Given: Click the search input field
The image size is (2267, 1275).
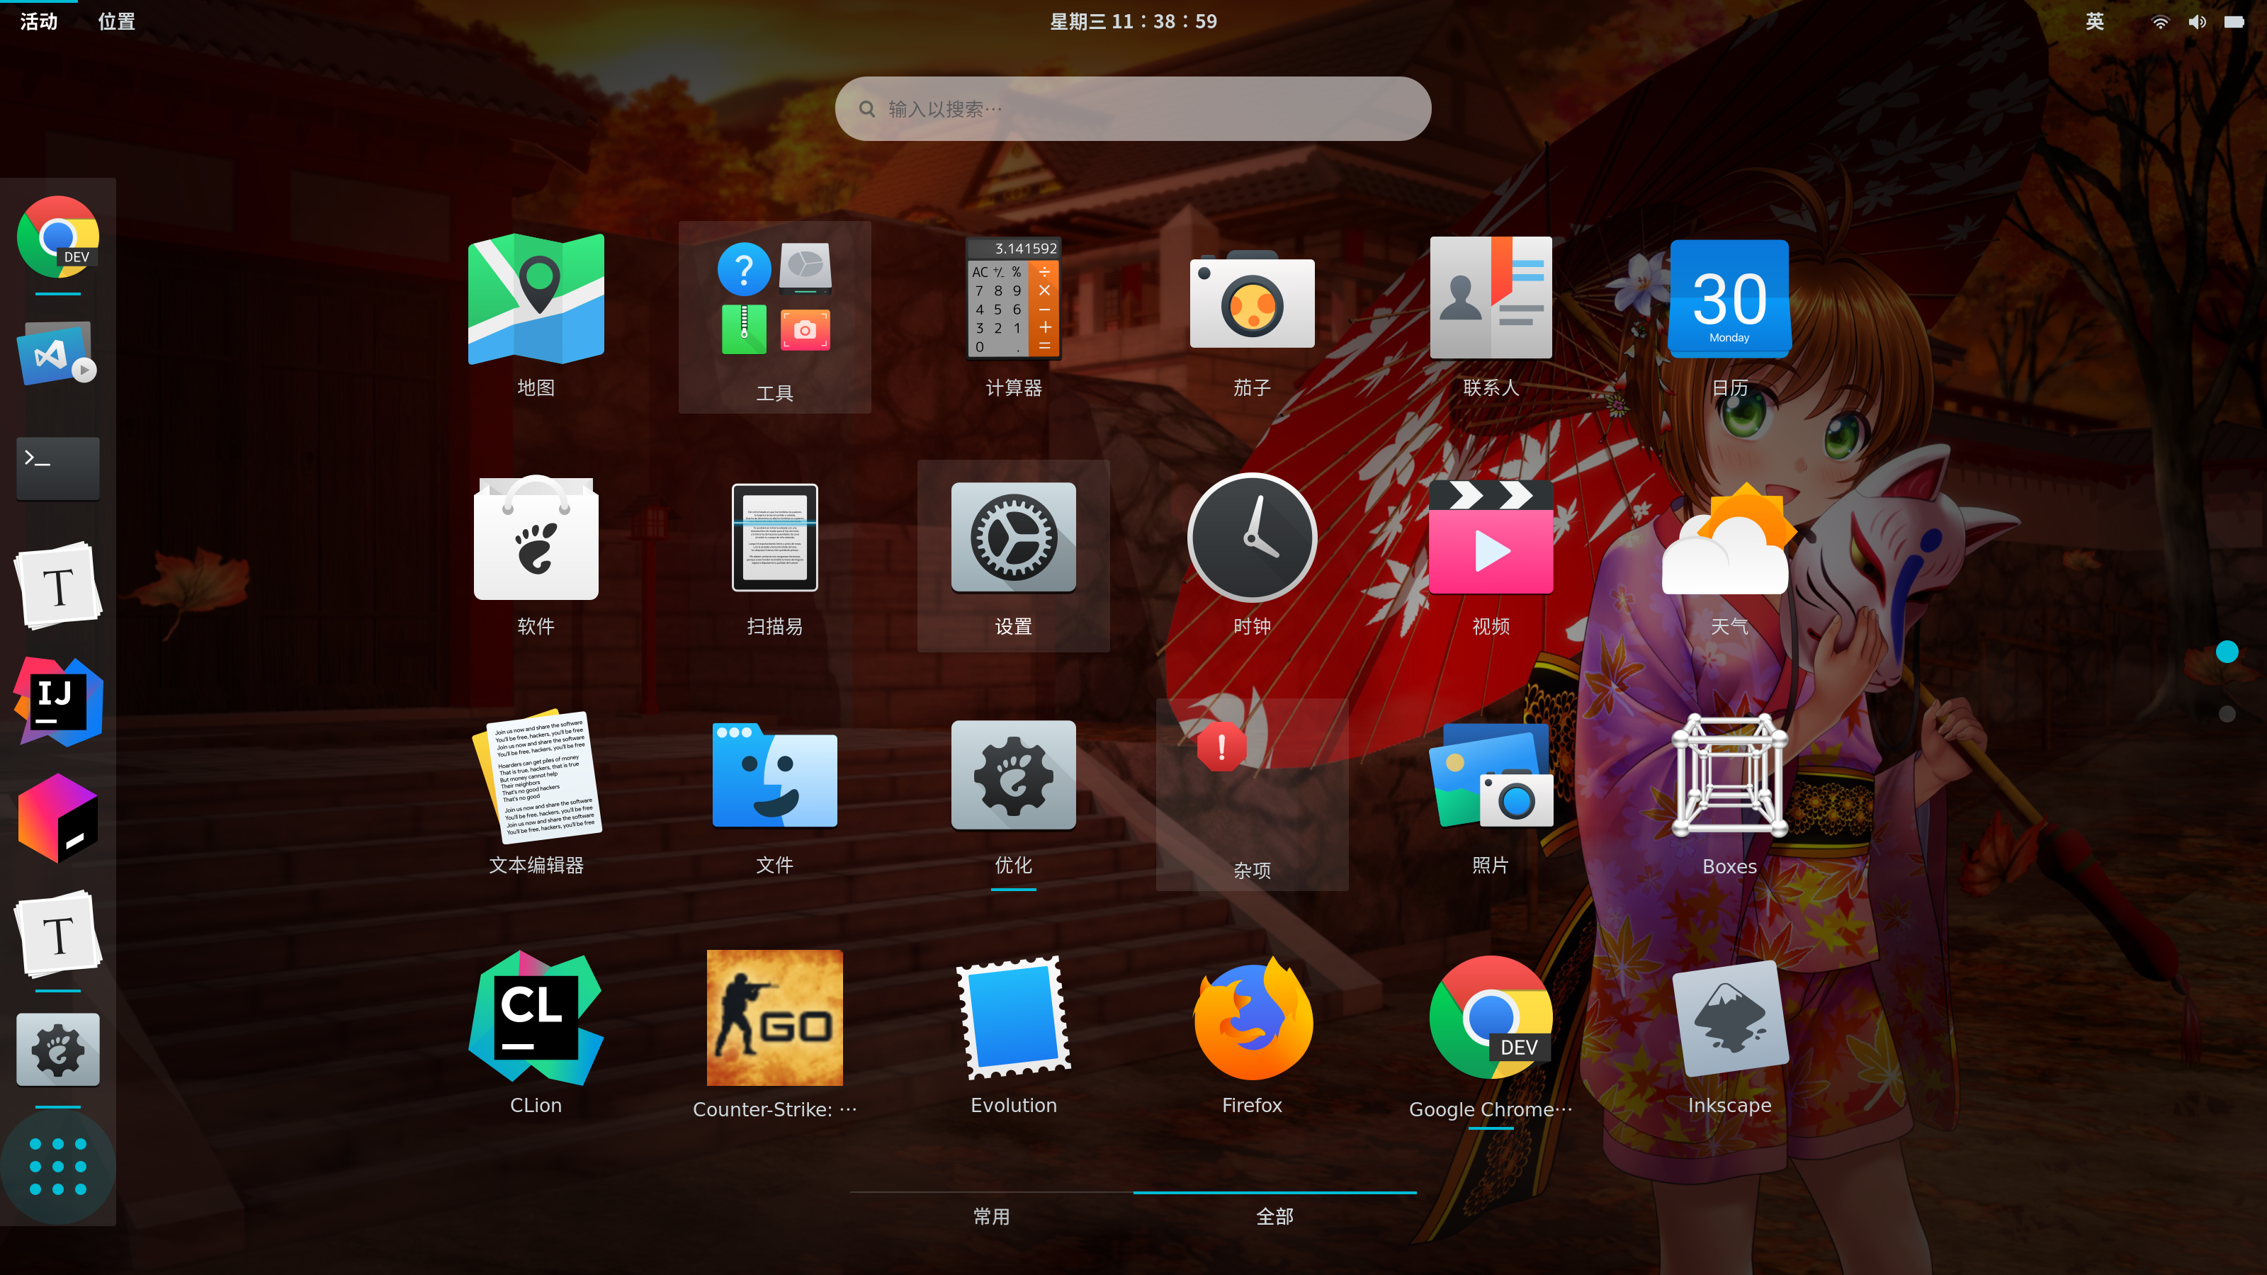Looking at the screenshot, I should click(1133, 108).
